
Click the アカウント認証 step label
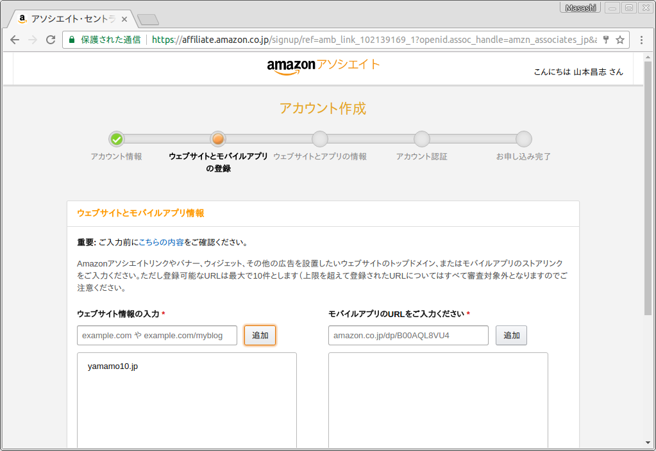click(x=422, y=156)
